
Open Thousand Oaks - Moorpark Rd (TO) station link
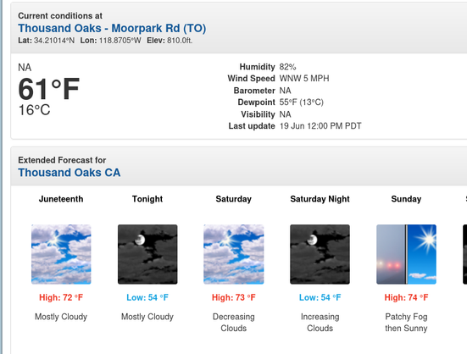click(x=112, y=28)
